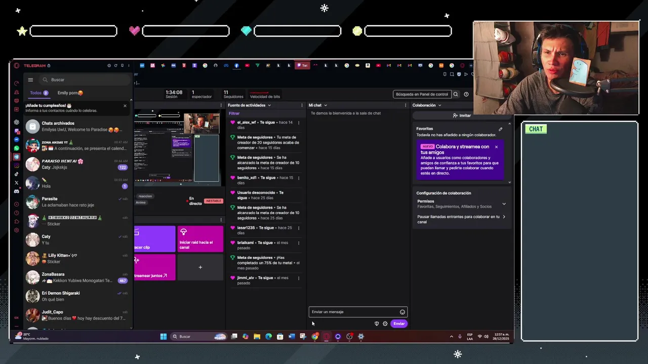This screenshot has width=648, height=364.
Task: Select the Telegram sidebar icon
Action: pyautogui.click(x=17, y=157)
